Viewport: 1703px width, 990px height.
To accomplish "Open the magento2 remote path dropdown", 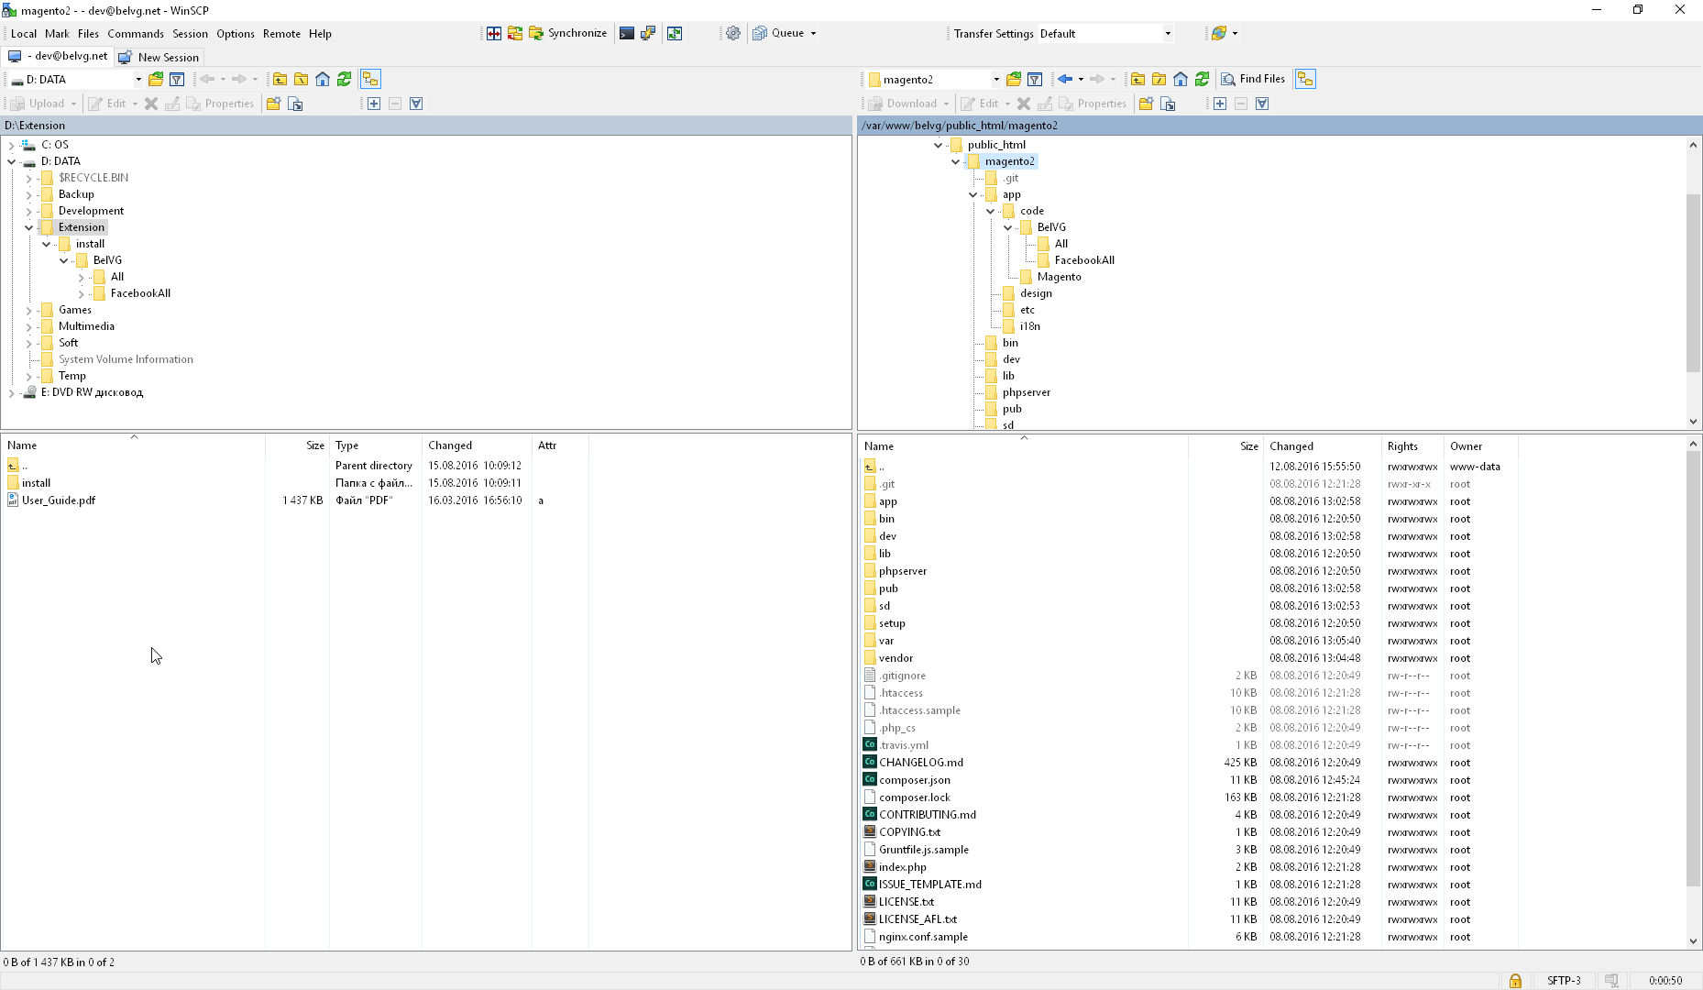I will 996,80.
